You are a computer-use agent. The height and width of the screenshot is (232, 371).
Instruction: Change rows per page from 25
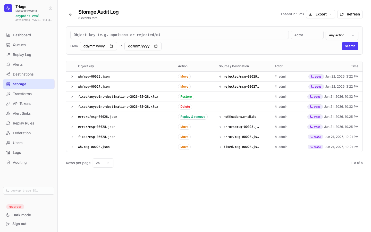[103, 163]
